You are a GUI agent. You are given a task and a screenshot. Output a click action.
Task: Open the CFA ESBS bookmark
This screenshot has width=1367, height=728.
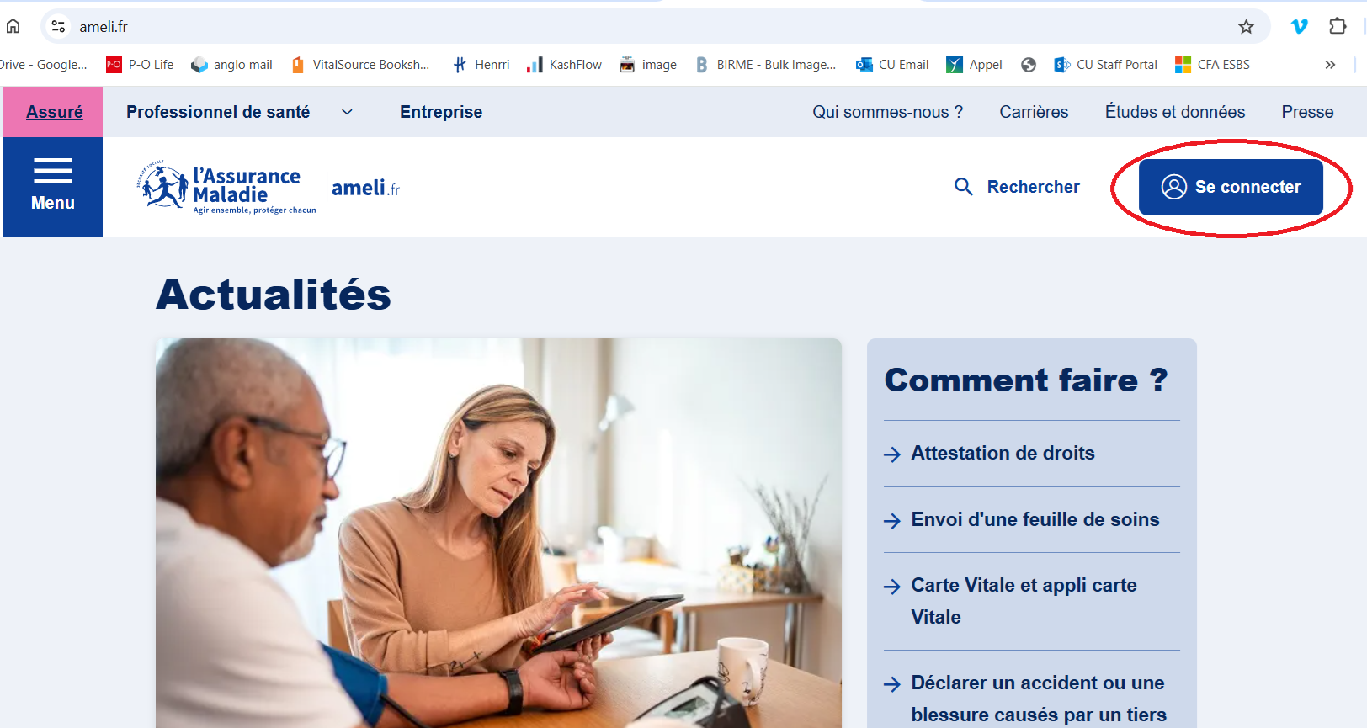(x=1212, y=65)
